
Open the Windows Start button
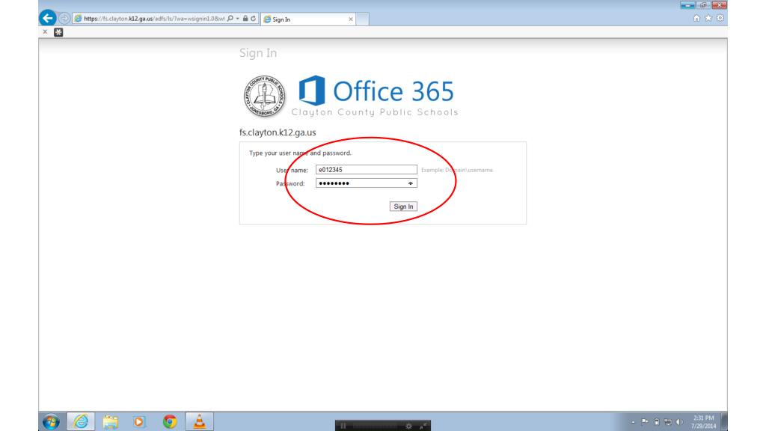(51, 421)
